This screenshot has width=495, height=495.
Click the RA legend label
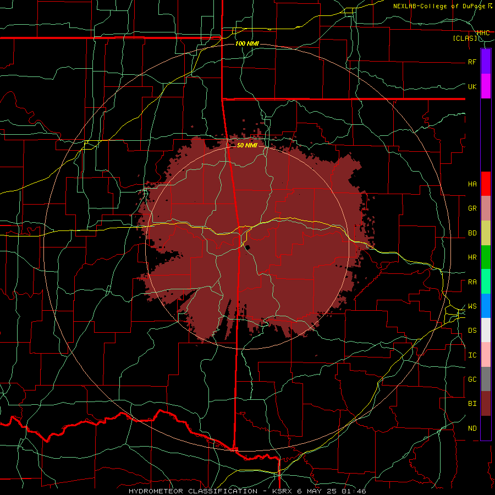click(472, 282)
